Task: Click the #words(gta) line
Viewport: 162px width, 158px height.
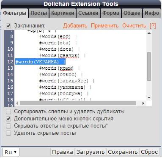Action: point(58,43)
